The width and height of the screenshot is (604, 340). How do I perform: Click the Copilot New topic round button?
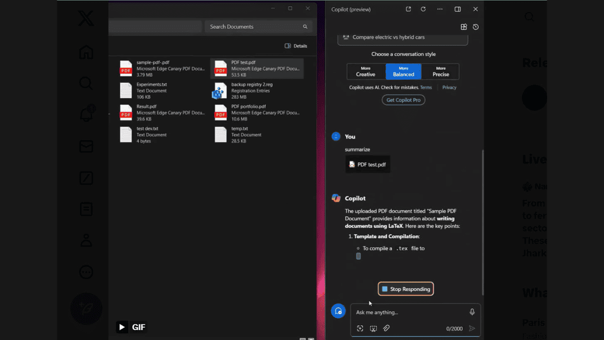pos(338,311)
